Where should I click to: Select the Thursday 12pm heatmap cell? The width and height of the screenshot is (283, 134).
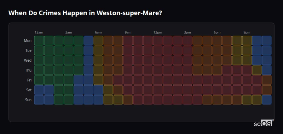[x=158, y=70]
